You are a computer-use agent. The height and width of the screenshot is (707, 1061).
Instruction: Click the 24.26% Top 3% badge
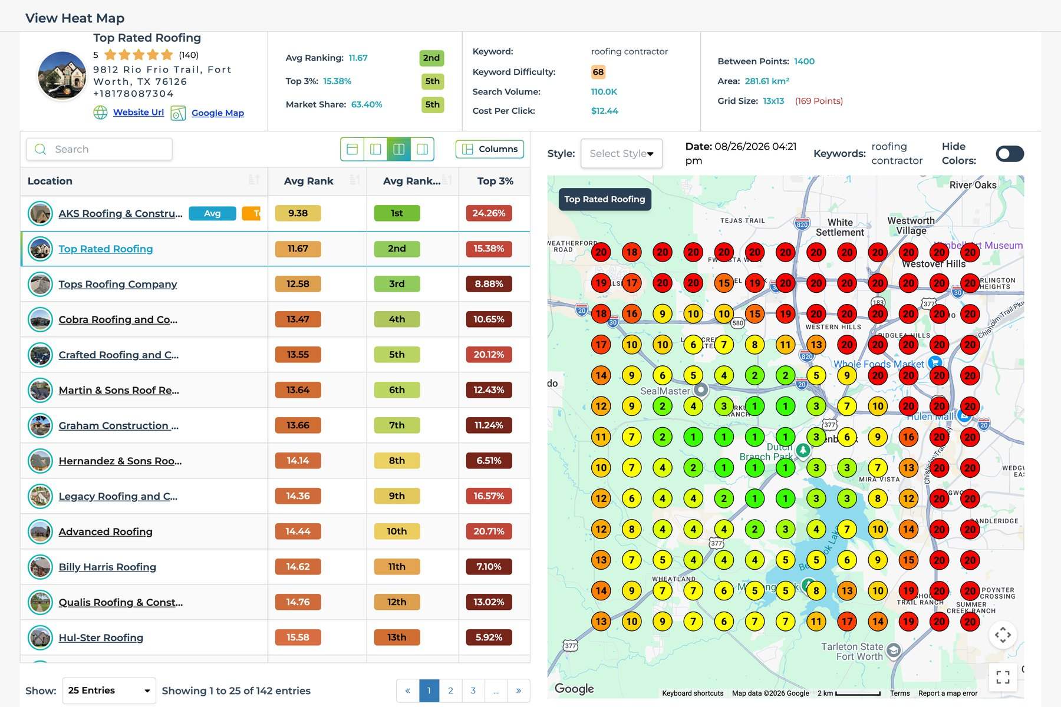(489, 213)
